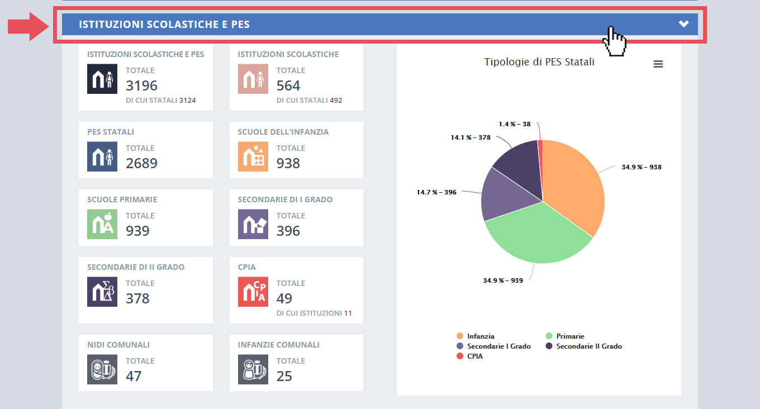Click the Infanzie Comunali card heading

point(278,345)
